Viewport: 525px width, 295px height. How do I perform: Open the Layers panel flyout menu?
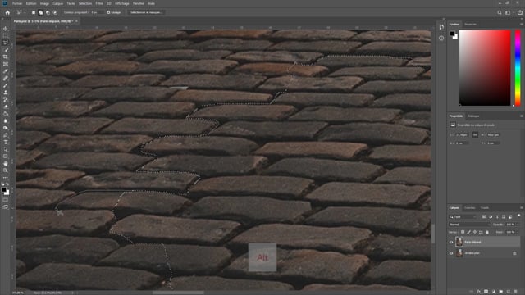coord(522,207)
